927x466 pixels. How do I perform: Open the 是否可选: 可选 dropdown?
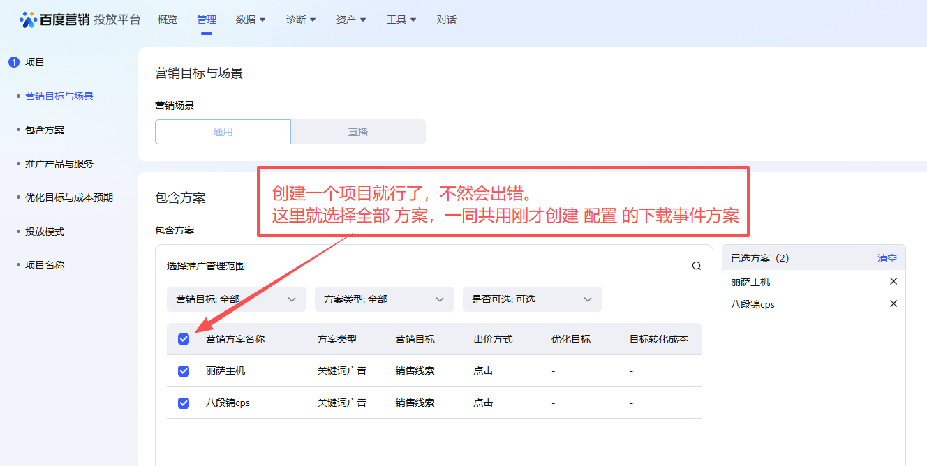533,299
